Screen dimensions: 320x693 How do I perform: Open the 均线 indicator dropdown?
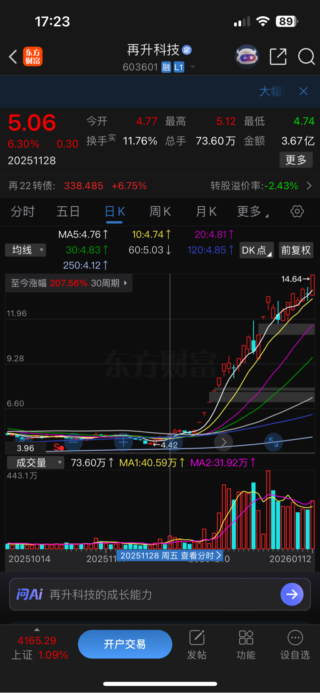(x=25, y=250)
